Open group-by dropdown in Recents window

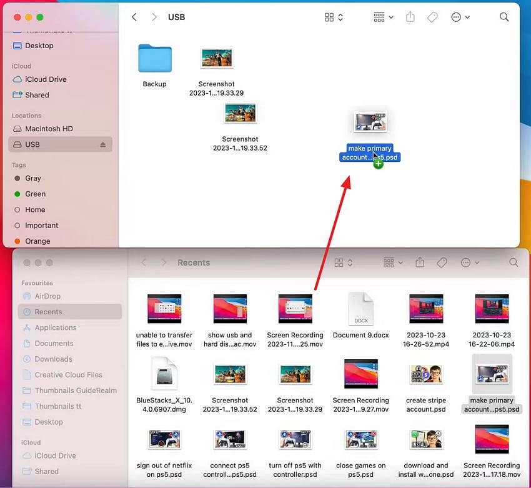tap(393, 262)
